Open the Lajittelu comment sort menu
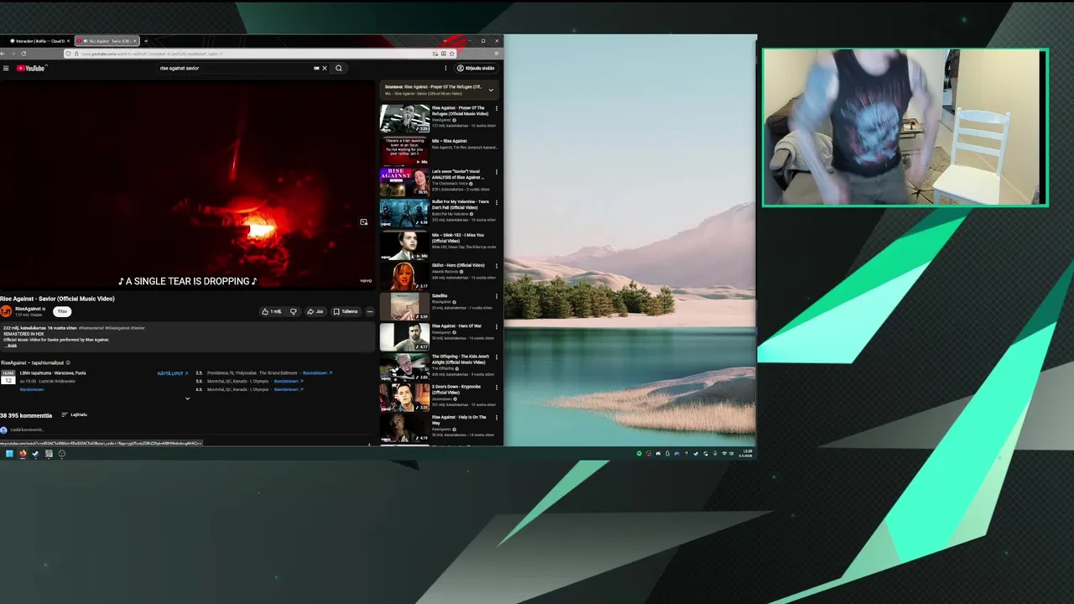Screen dimensions: 1074x604 pyautogui.click(x=74, y=414)
